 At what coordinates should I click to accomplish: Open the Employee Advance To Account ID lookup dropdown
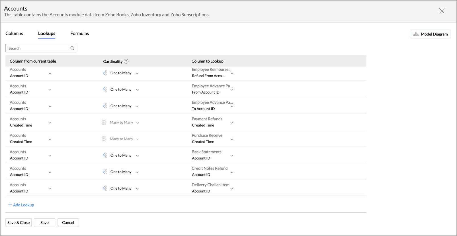point(232,106)
